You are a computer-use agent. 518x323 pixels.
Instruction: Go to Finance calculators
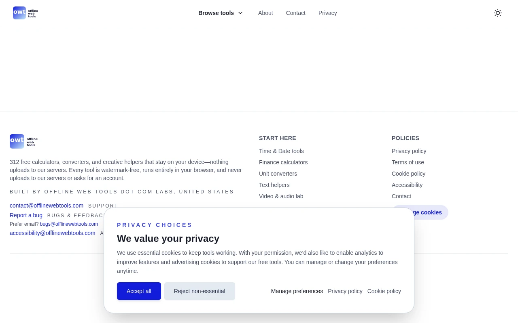(283, 162)
